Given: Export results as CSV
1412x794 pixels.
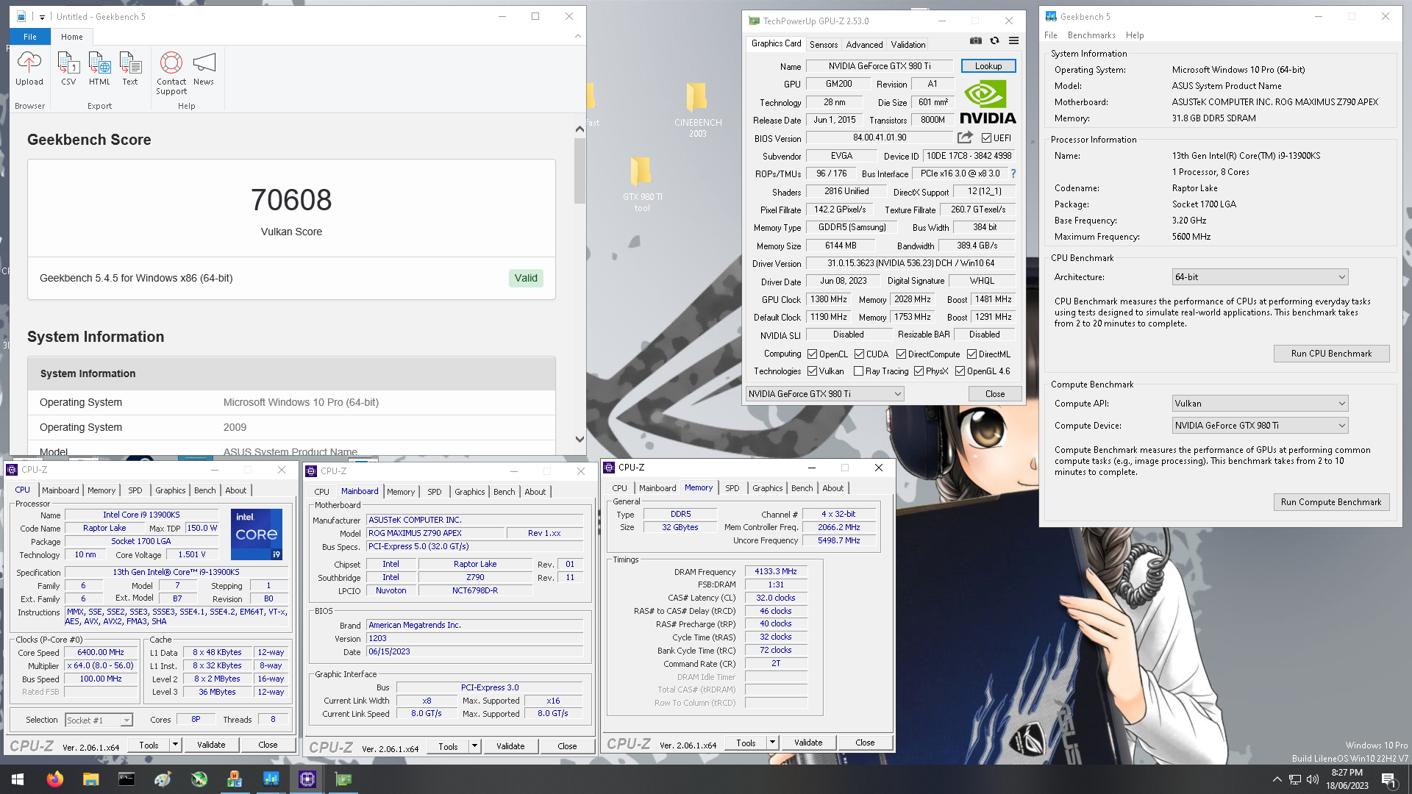Looking at the screenshot, I should [x=68, y=69].
